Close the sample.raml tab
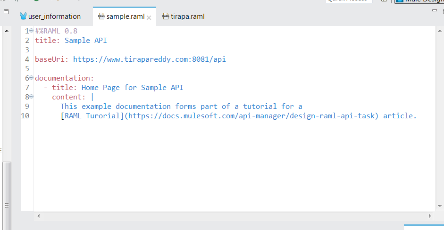Viewport: 444px width, 230px height. [x=149, y=17]
